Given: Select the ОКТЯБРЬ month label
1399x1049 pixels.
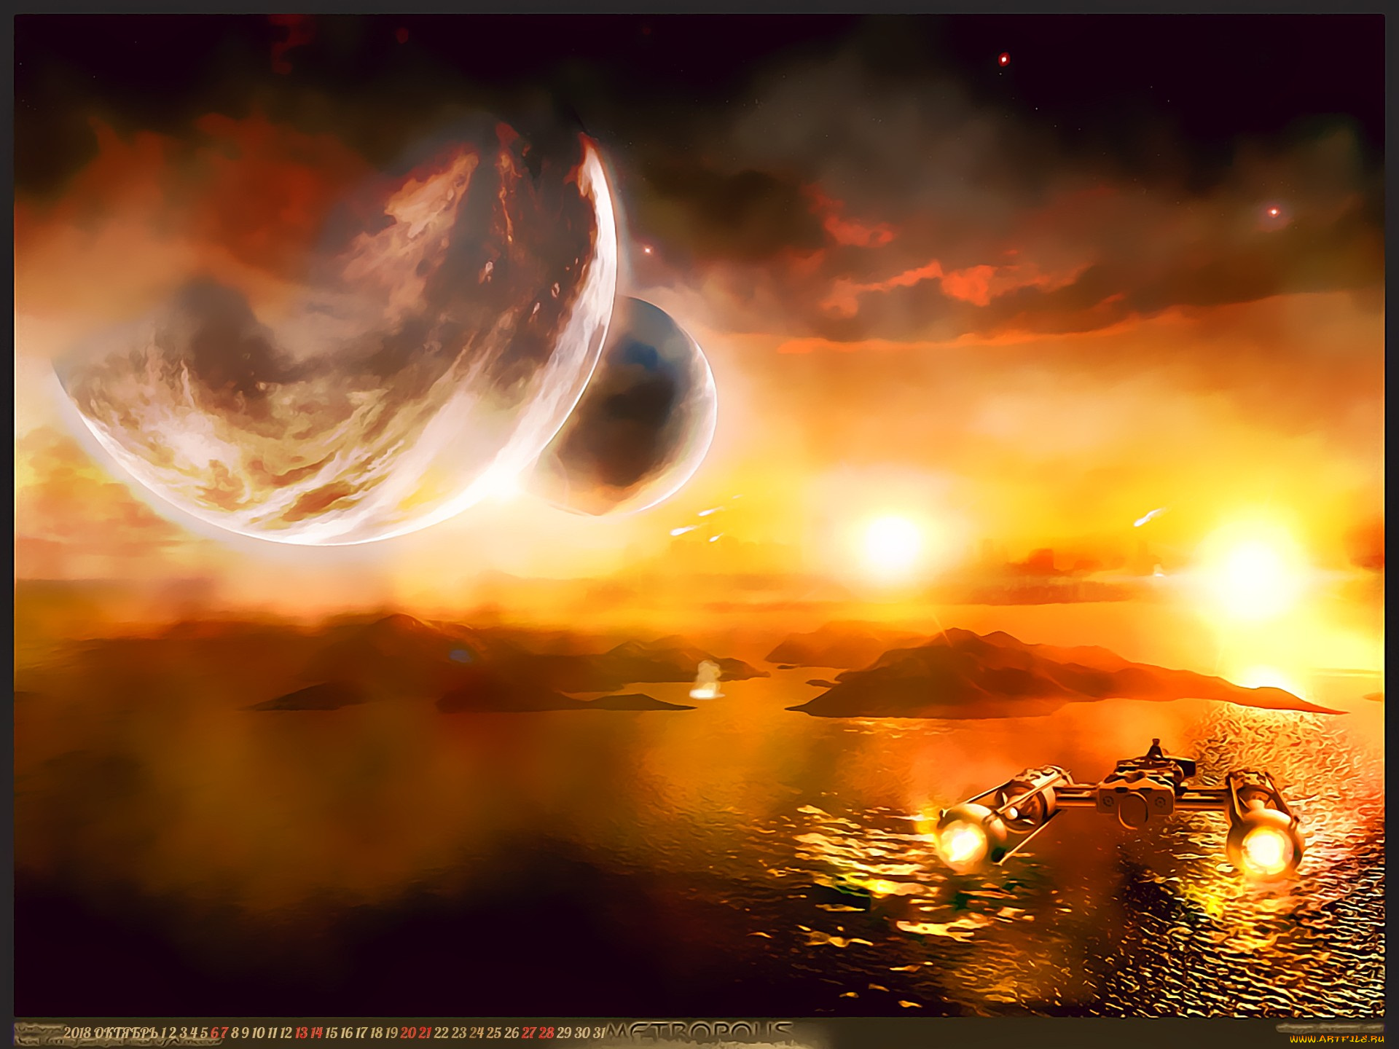Looking at the screenshot, I should click(x=126, y=1033).
